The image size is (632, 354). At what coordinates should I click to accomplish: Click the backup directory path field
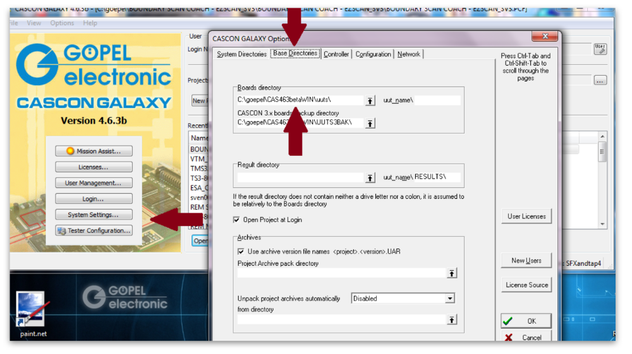point(300,122)
